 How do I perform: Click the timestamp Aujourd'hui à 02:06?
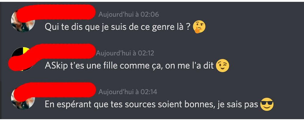tap(129, 15)
